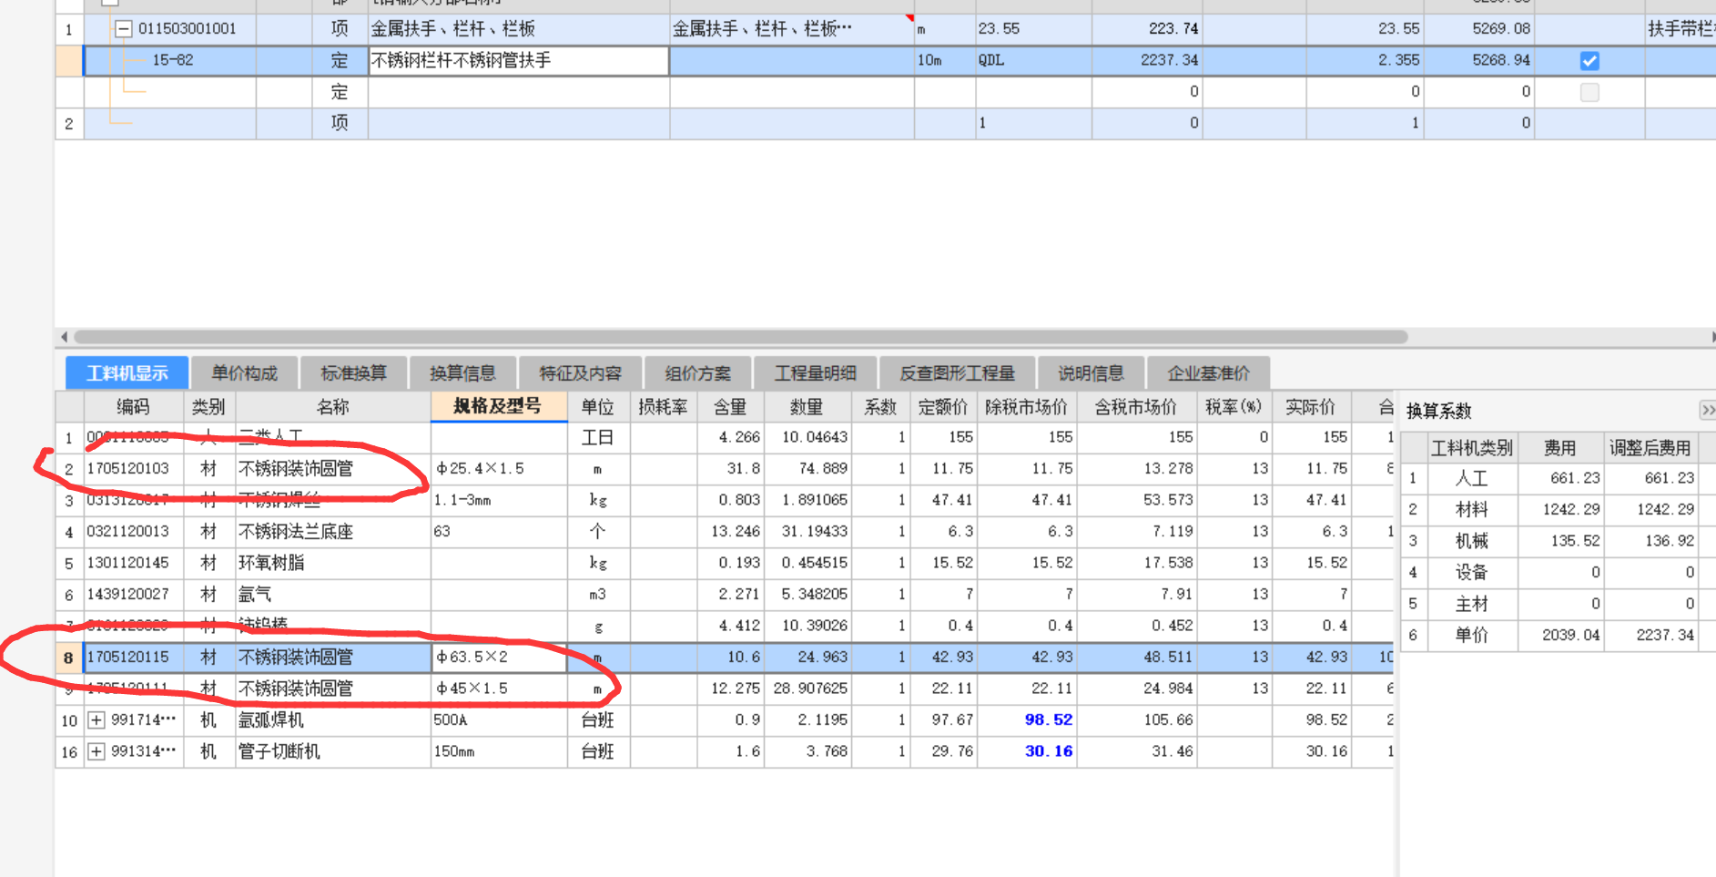Select code cell 1705120103
The image size is (1716, 877).
134,469
